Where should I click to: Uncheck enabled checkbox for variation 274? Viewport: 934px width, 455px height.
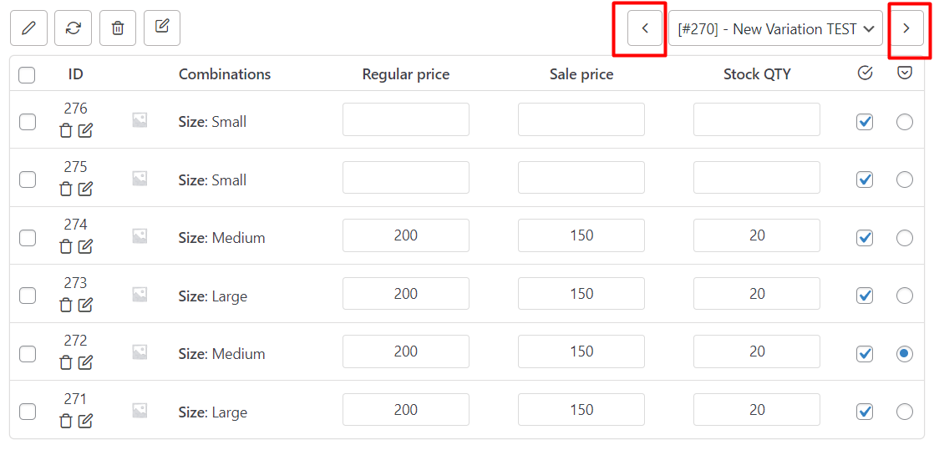(865, 238)
